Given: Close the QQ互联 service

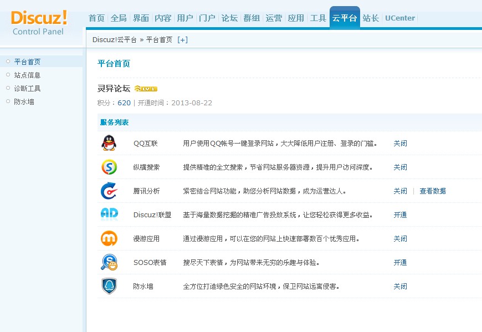Looking at the screenshot, I should click(x=400, y=144).
